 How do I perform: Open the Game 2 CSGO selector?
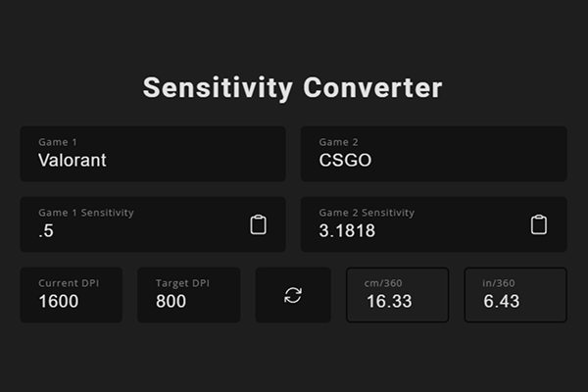click(433, 154)
